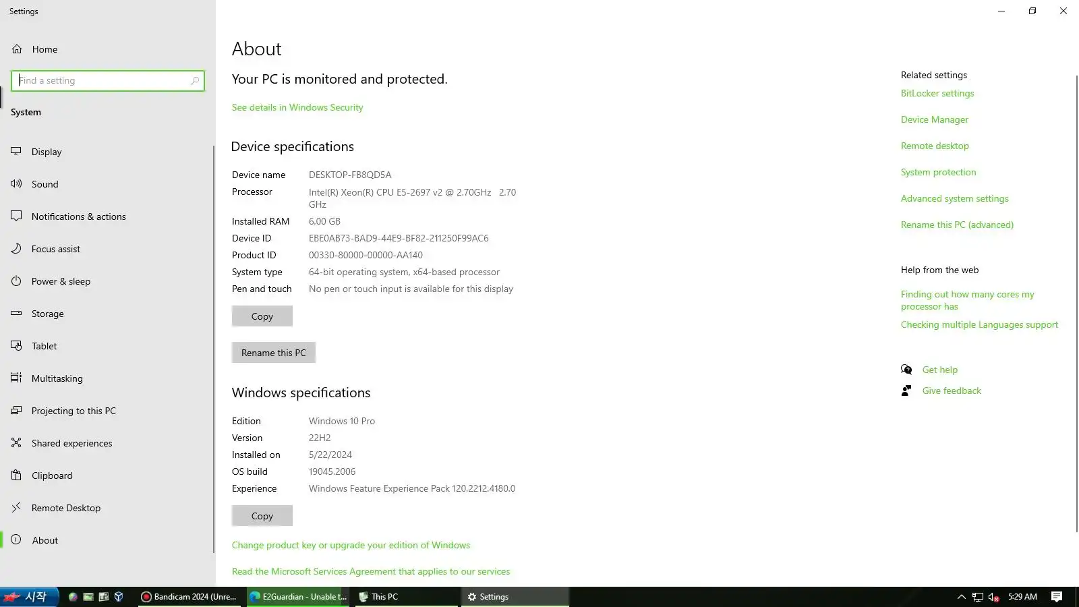Click the network icon in the system tray
Screen dimensions: 1079x607
[977, 597]
